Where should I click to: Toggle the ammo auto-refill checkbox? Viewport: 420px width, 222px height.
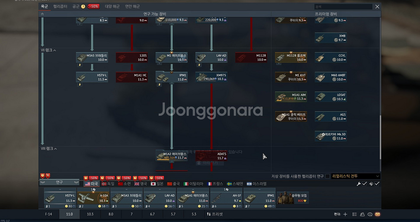coord(377,184)
